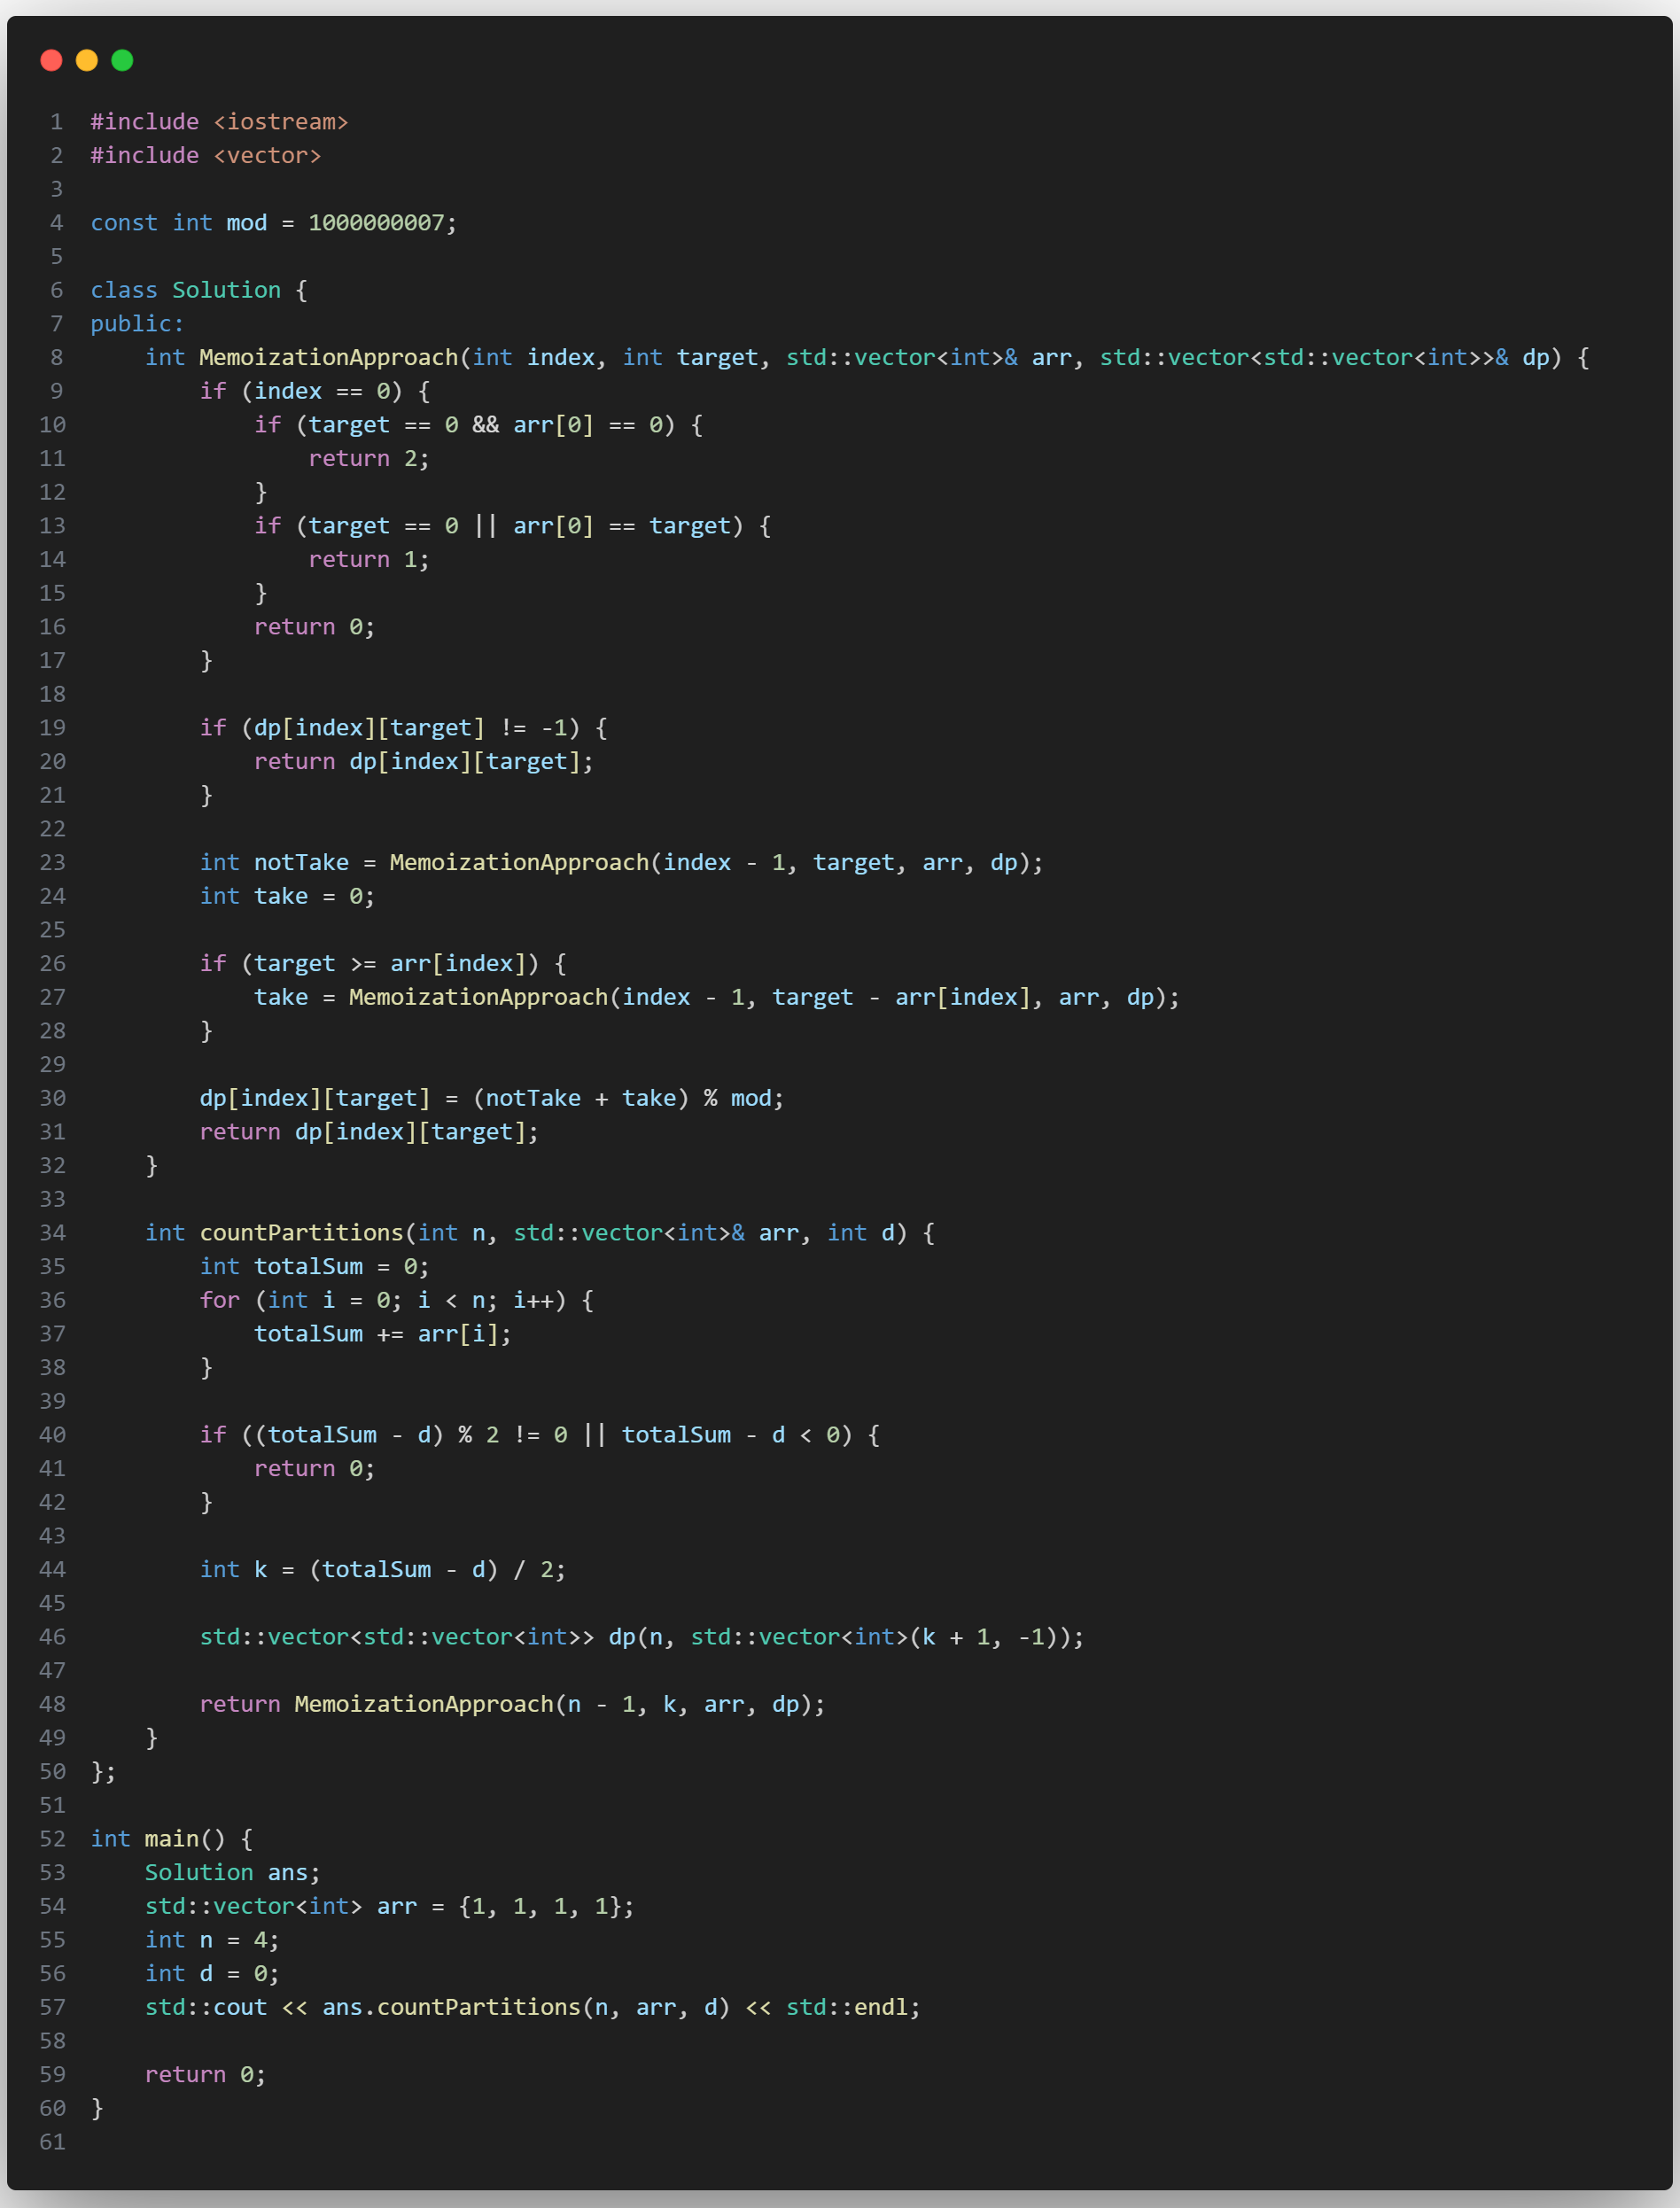
Task: Click line number 46 in the gutter
Action: pos(52,1637)
